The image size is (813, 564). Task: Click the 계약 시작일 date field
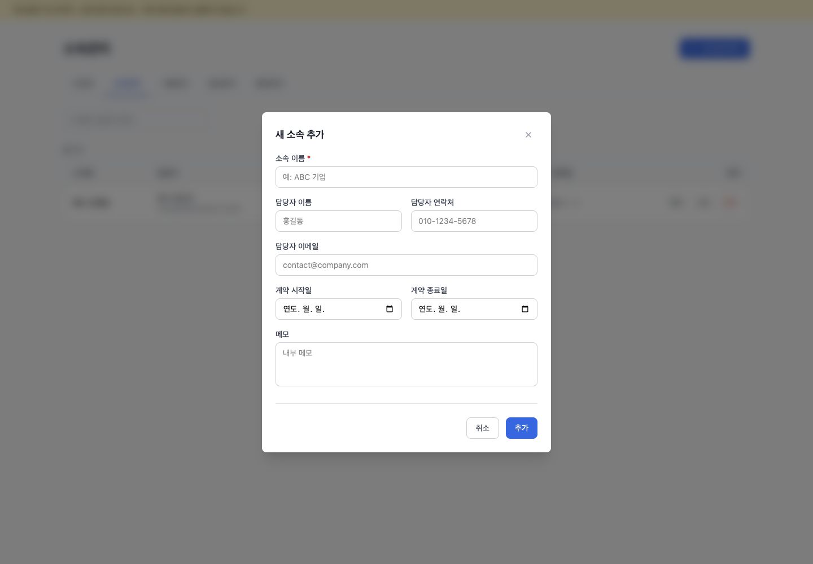tap(339, 309)
